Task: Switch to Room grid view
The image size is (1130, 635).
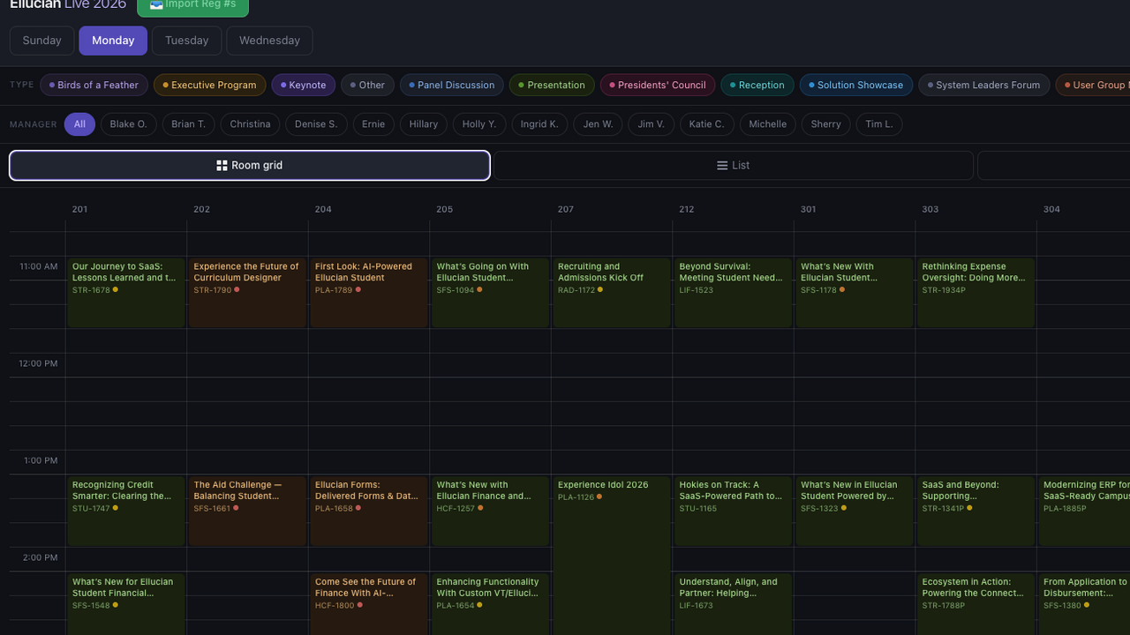Action: pyautogui.click(x=250, y=166)
